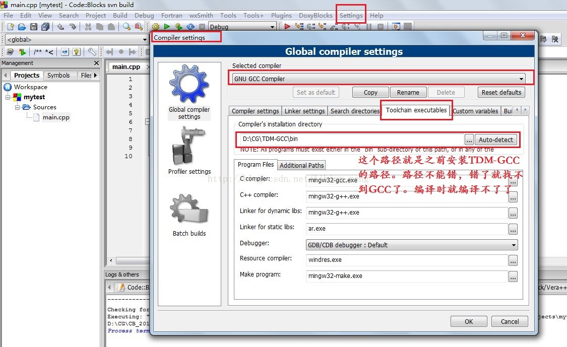
Task: Click the DoxyBlocks comment block icon
Action: pyautogui.click(x=38, y=52)
